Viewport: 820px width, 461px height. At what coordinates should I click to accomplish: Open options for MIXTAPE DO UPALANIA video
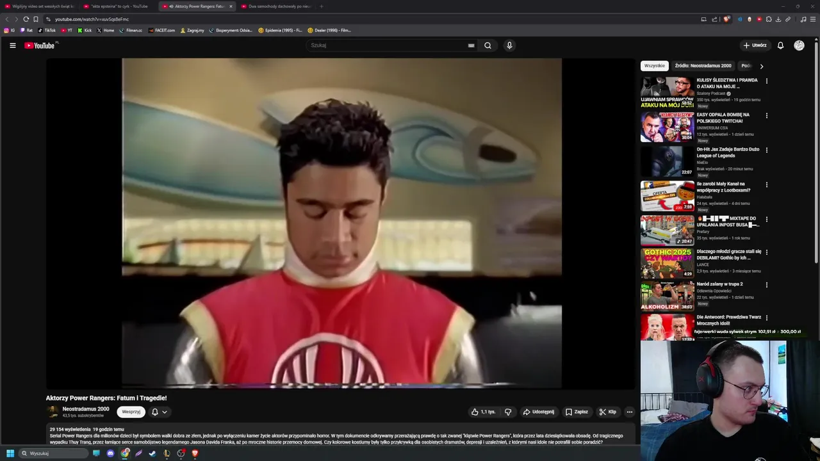click(766, 219)
